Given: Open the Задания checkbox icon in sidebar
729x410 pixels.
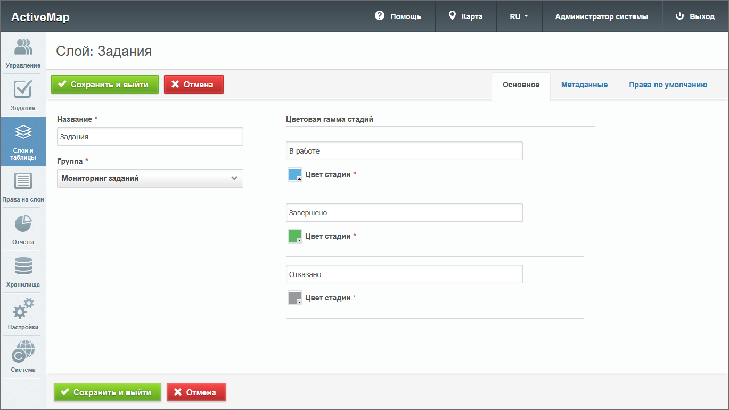Looking at the screenshot, I should [23, 90].
